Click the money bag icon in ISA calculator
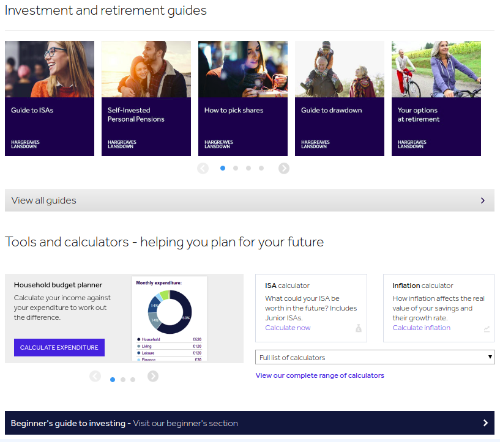This screenshot has height=442, width=500. (359, 328)
